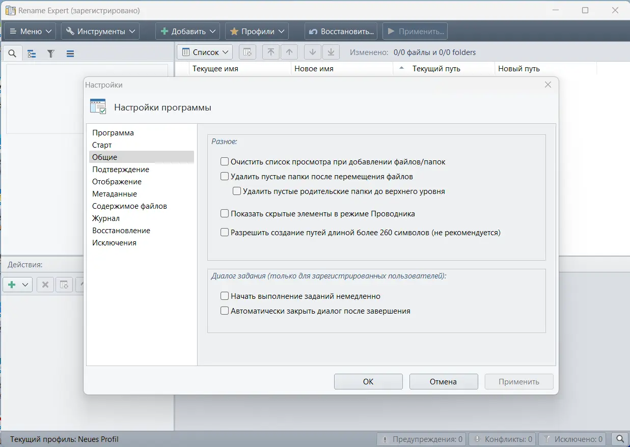Click the clear actions list icon

[x=64, y=285]
